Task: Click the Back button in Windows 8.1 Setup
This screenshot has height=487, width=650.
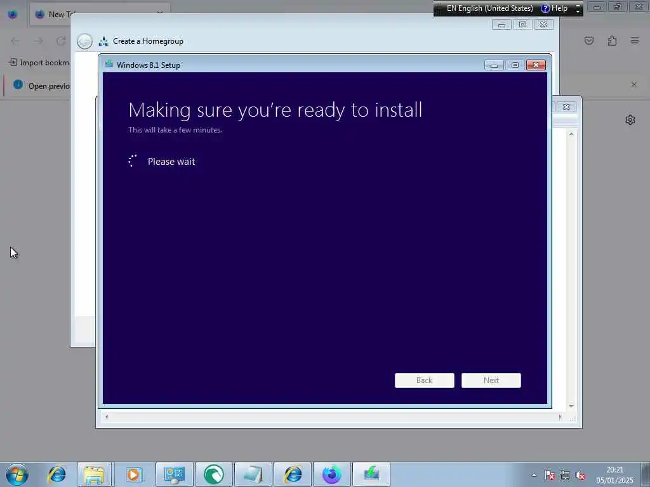Action: [424, 380]
